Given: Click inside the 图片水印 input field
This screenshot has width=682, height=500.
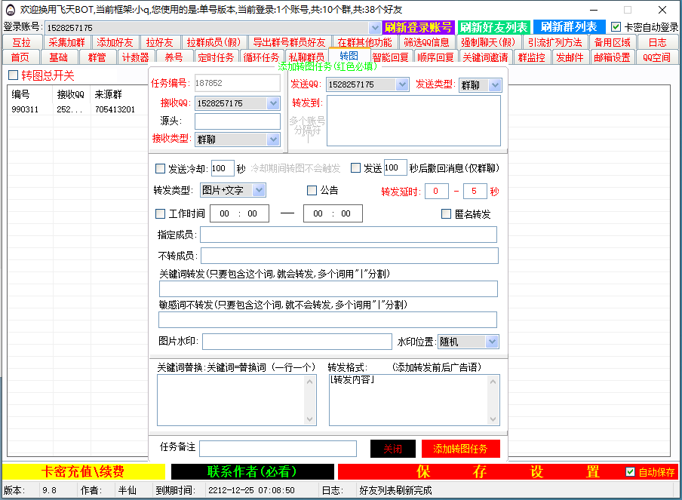Looking at the screenshot, I should click(294, 342).
